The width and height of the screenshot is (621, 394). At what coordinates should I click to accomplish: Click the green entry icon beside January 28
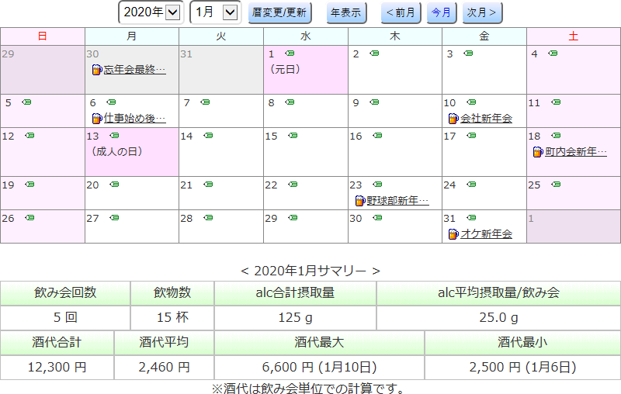[x=205, y=218]
